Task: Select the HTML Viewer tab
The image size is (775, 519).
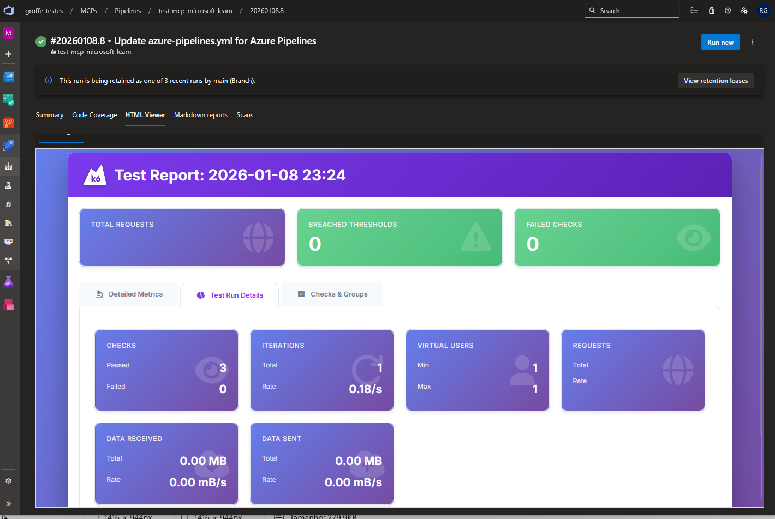Action: pos(145,115)
